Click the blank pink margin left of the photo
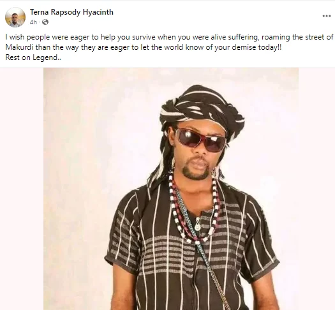The height and width of the screenshot is (310, 335). coord(22,189)
